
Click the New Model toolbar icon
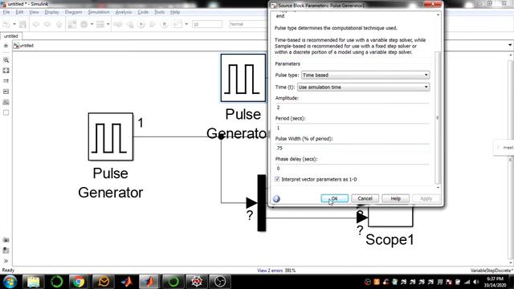(6, 24)
